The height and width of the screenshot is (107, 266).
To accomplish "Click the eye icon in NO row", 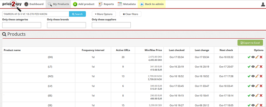I will click(253, 76).
